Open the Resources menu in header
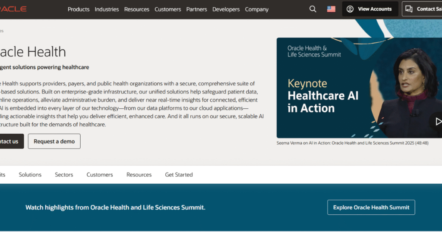442x232 pixels. 136,9
